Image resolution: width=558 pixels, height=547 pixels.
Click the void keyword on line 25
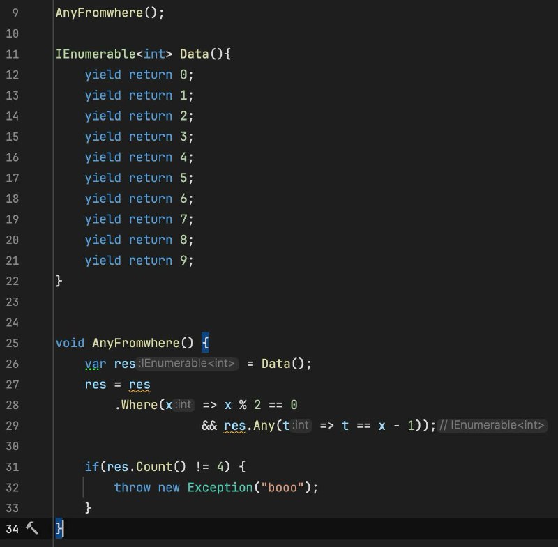(70, 343)
